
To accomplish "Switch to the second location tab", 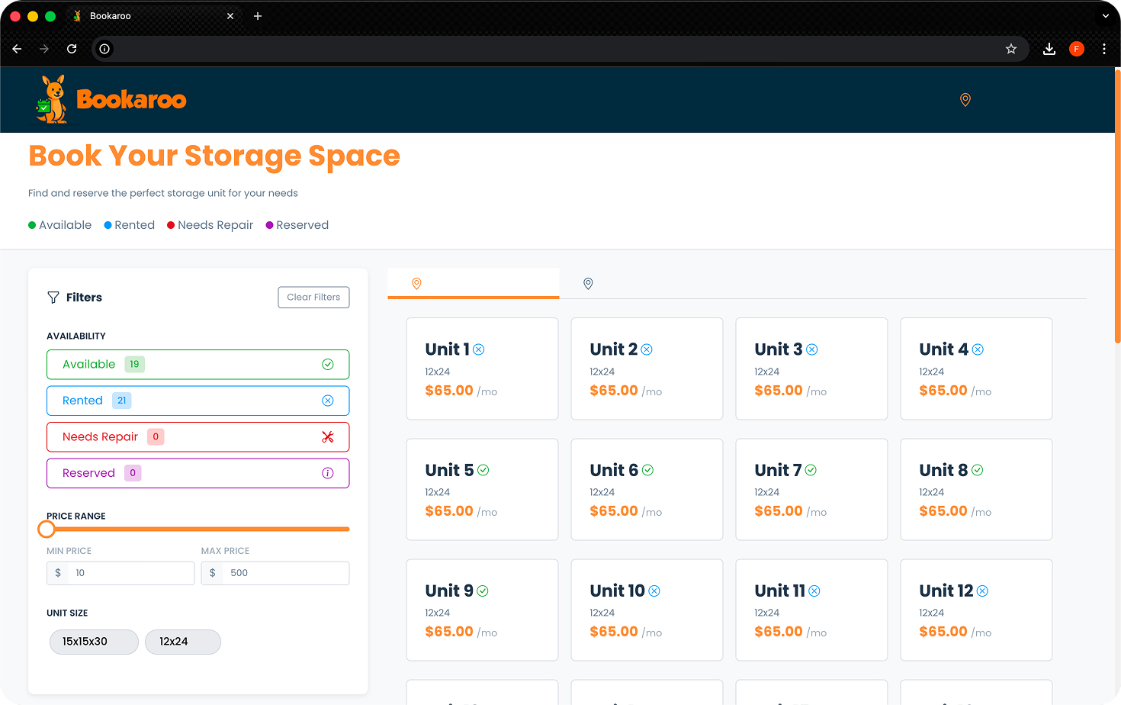I will (x=588, y=284).
